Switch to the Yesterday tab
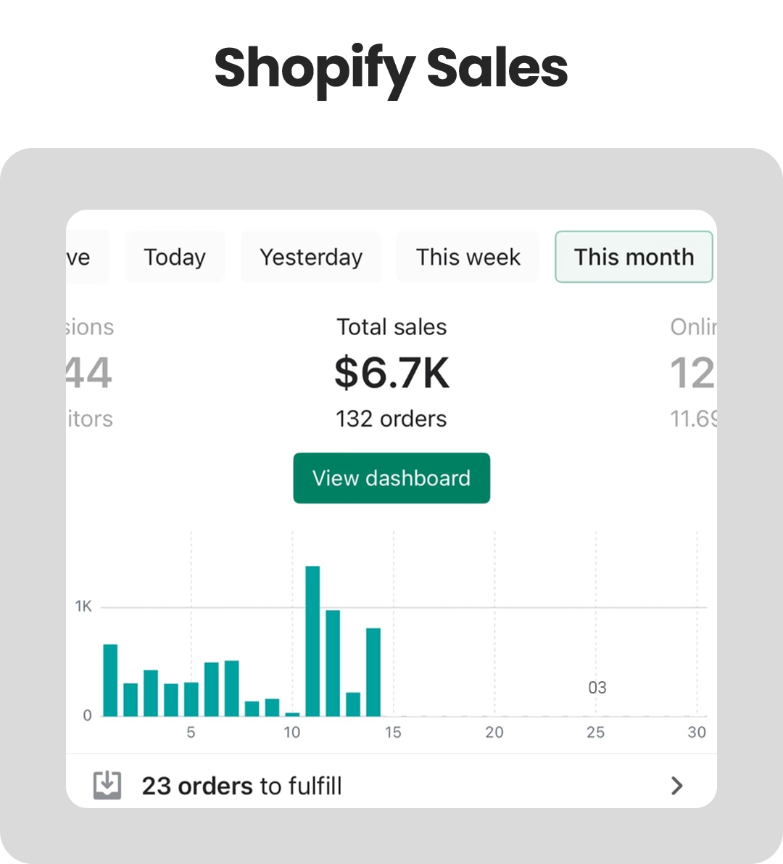 click(x=311, y=257)
